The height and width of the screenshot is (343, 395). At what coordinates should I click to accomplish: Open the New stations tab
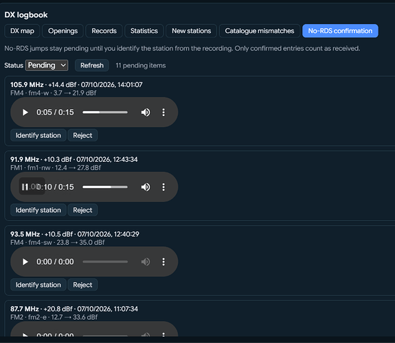[191, 31]
